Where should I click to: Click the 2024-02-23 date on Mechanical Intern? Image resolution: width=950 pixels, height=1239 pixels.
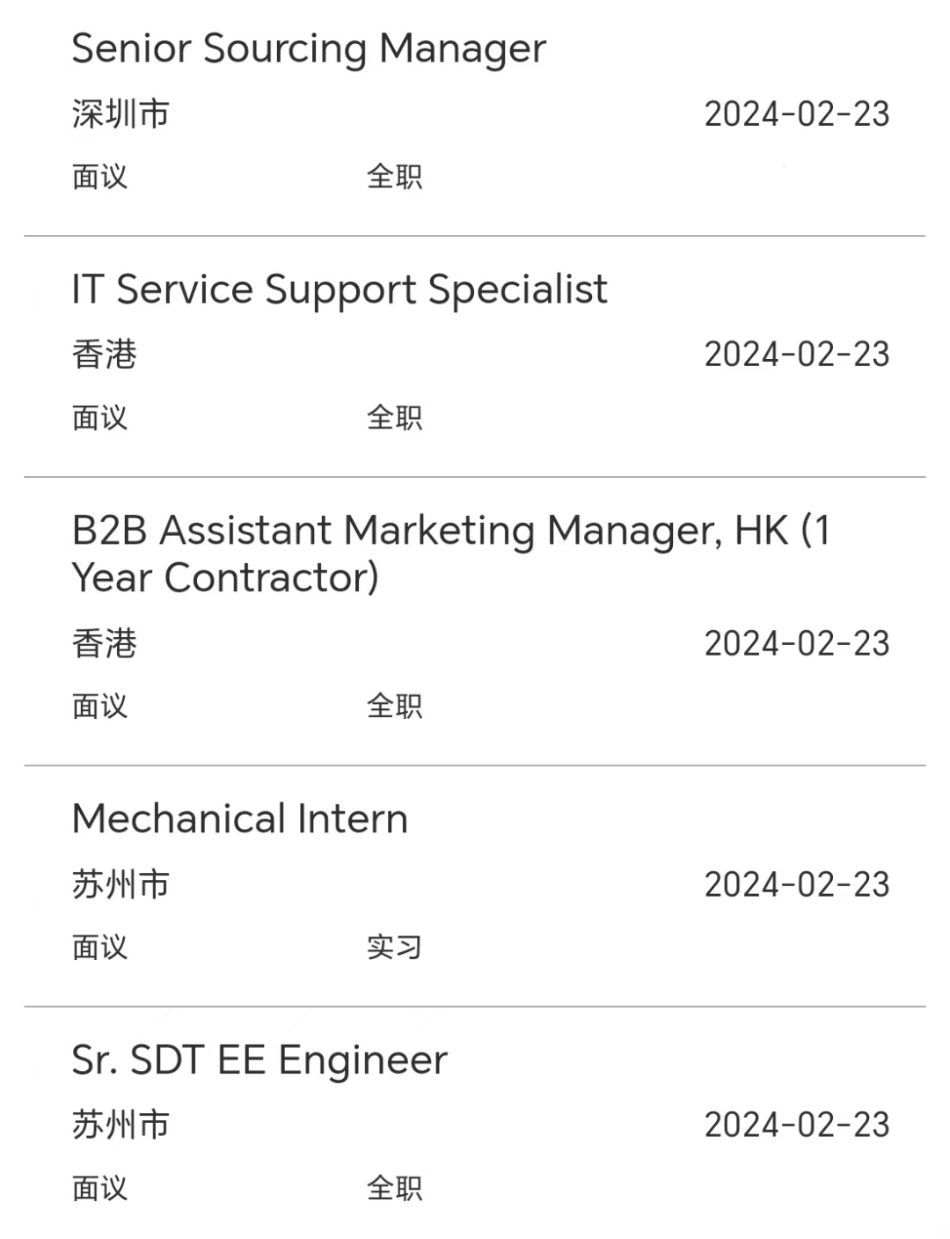(x=797, y=884)
